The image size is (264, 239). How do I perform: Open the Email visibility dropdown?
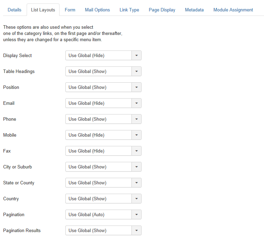pos(103,103)
